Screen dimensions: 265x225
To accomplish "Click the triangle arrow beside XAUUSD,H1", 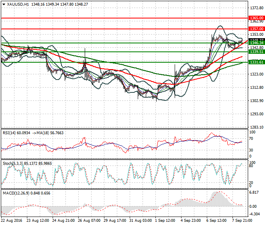I will click(x=4, y=4).
